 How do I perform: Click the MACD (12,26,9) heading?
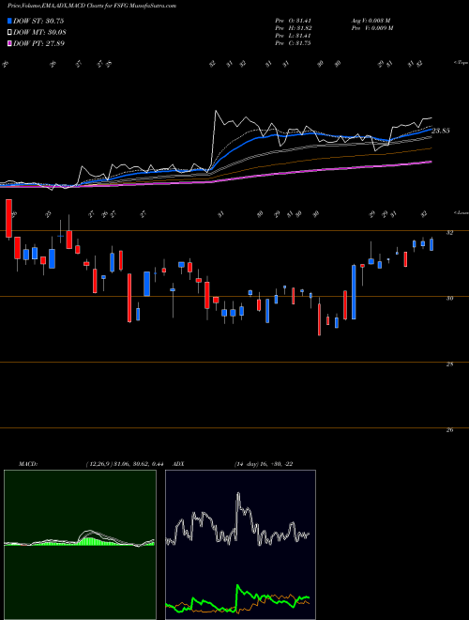[91, 464]
